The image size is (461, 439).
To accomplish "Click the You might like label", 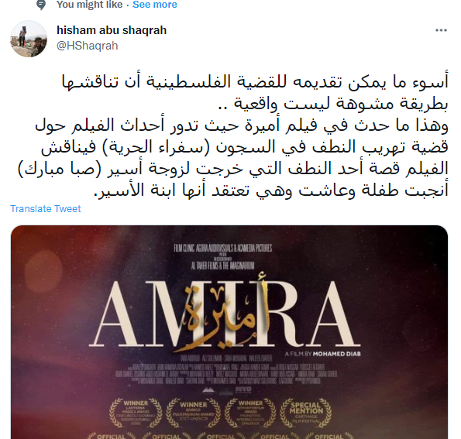I will [89, 5].
